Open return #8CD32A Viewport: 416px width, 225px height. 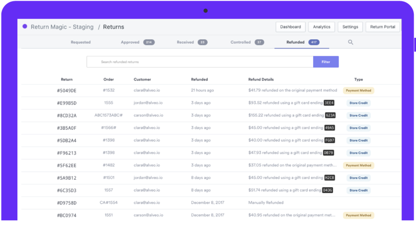[x=67, y=116]
